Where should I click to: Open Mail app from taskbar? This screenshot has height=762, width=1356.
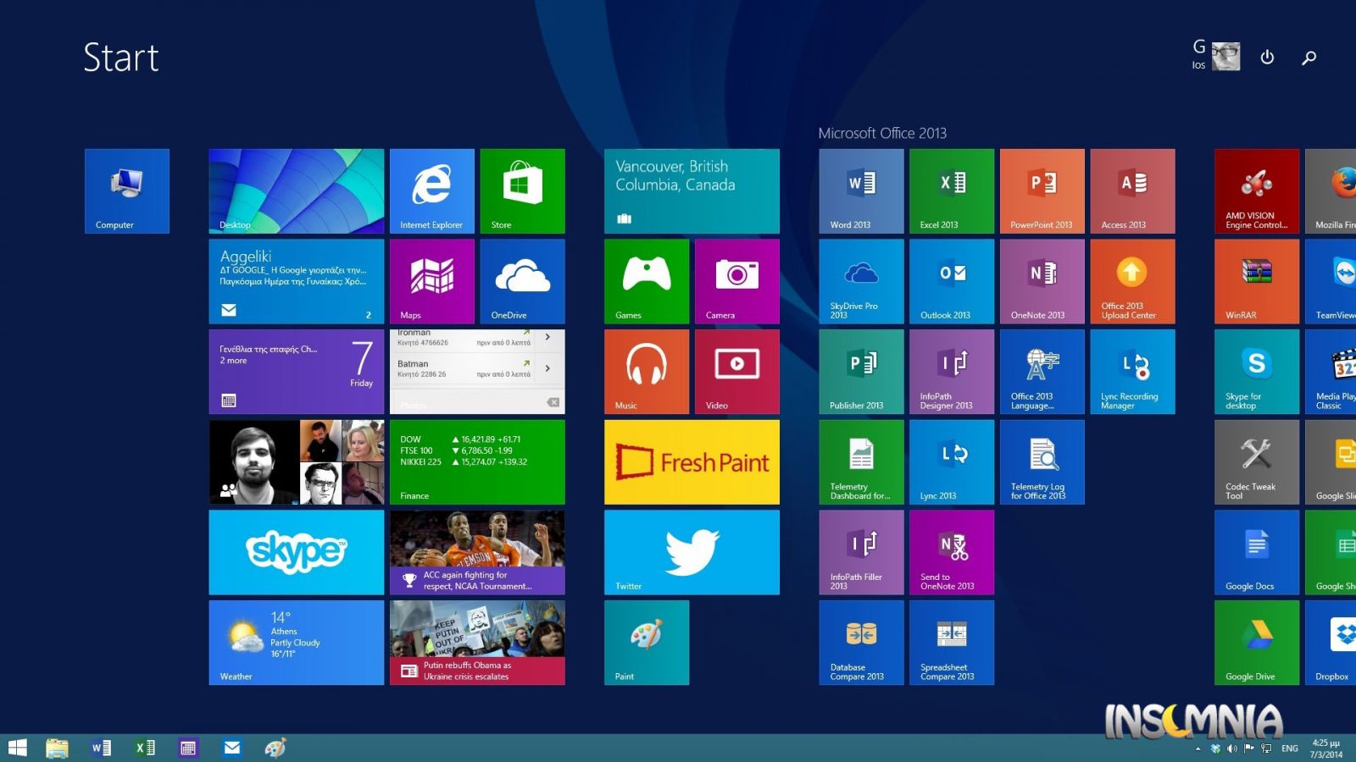pyautogui.click(x=231, y=748)
